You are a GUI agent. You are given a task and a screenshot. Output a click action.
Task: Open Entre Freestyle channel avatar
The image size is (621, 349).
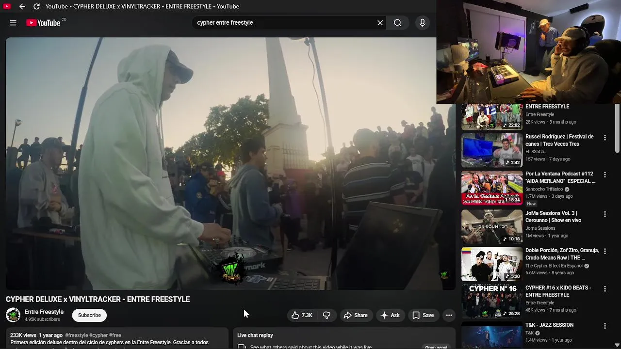point(13,315)
